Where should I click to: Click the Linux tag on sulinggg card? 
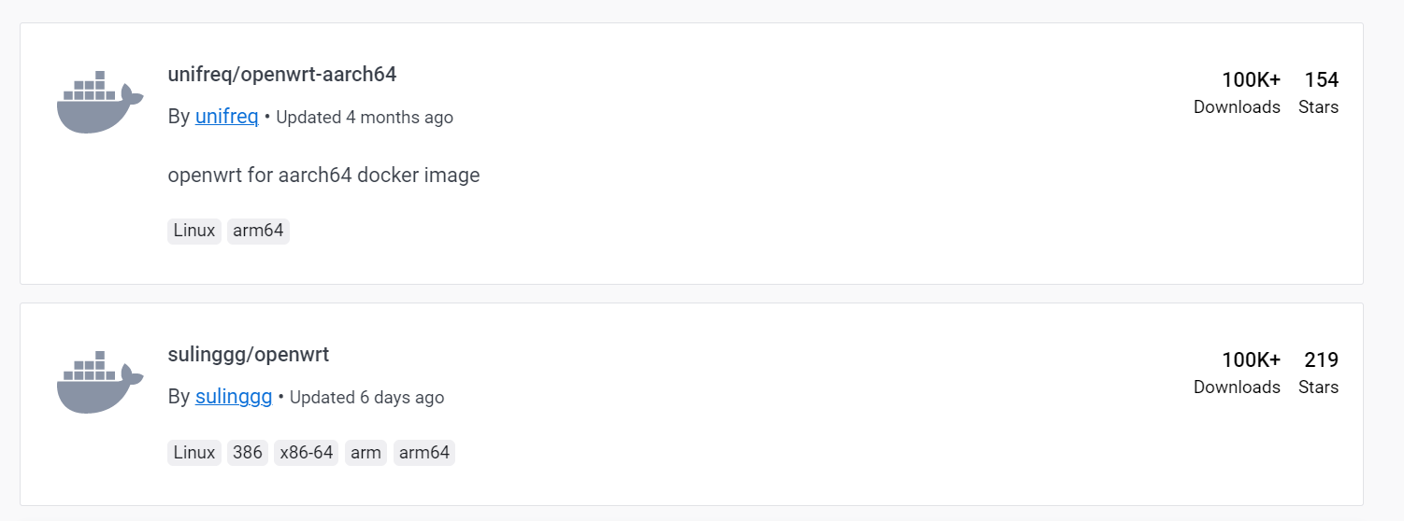point(194,453)
